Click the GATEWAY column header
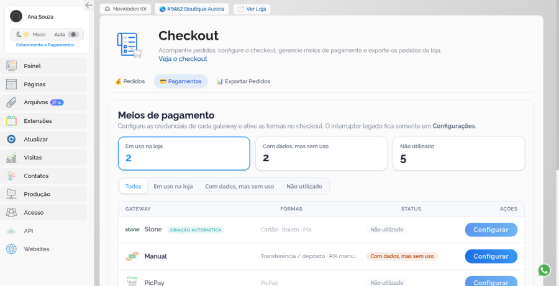Viewport: 559px width, 286px height. (138, 208)
